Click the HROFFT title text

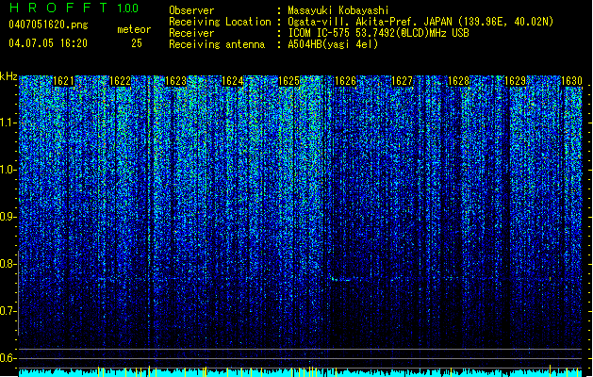pos(58,8)
